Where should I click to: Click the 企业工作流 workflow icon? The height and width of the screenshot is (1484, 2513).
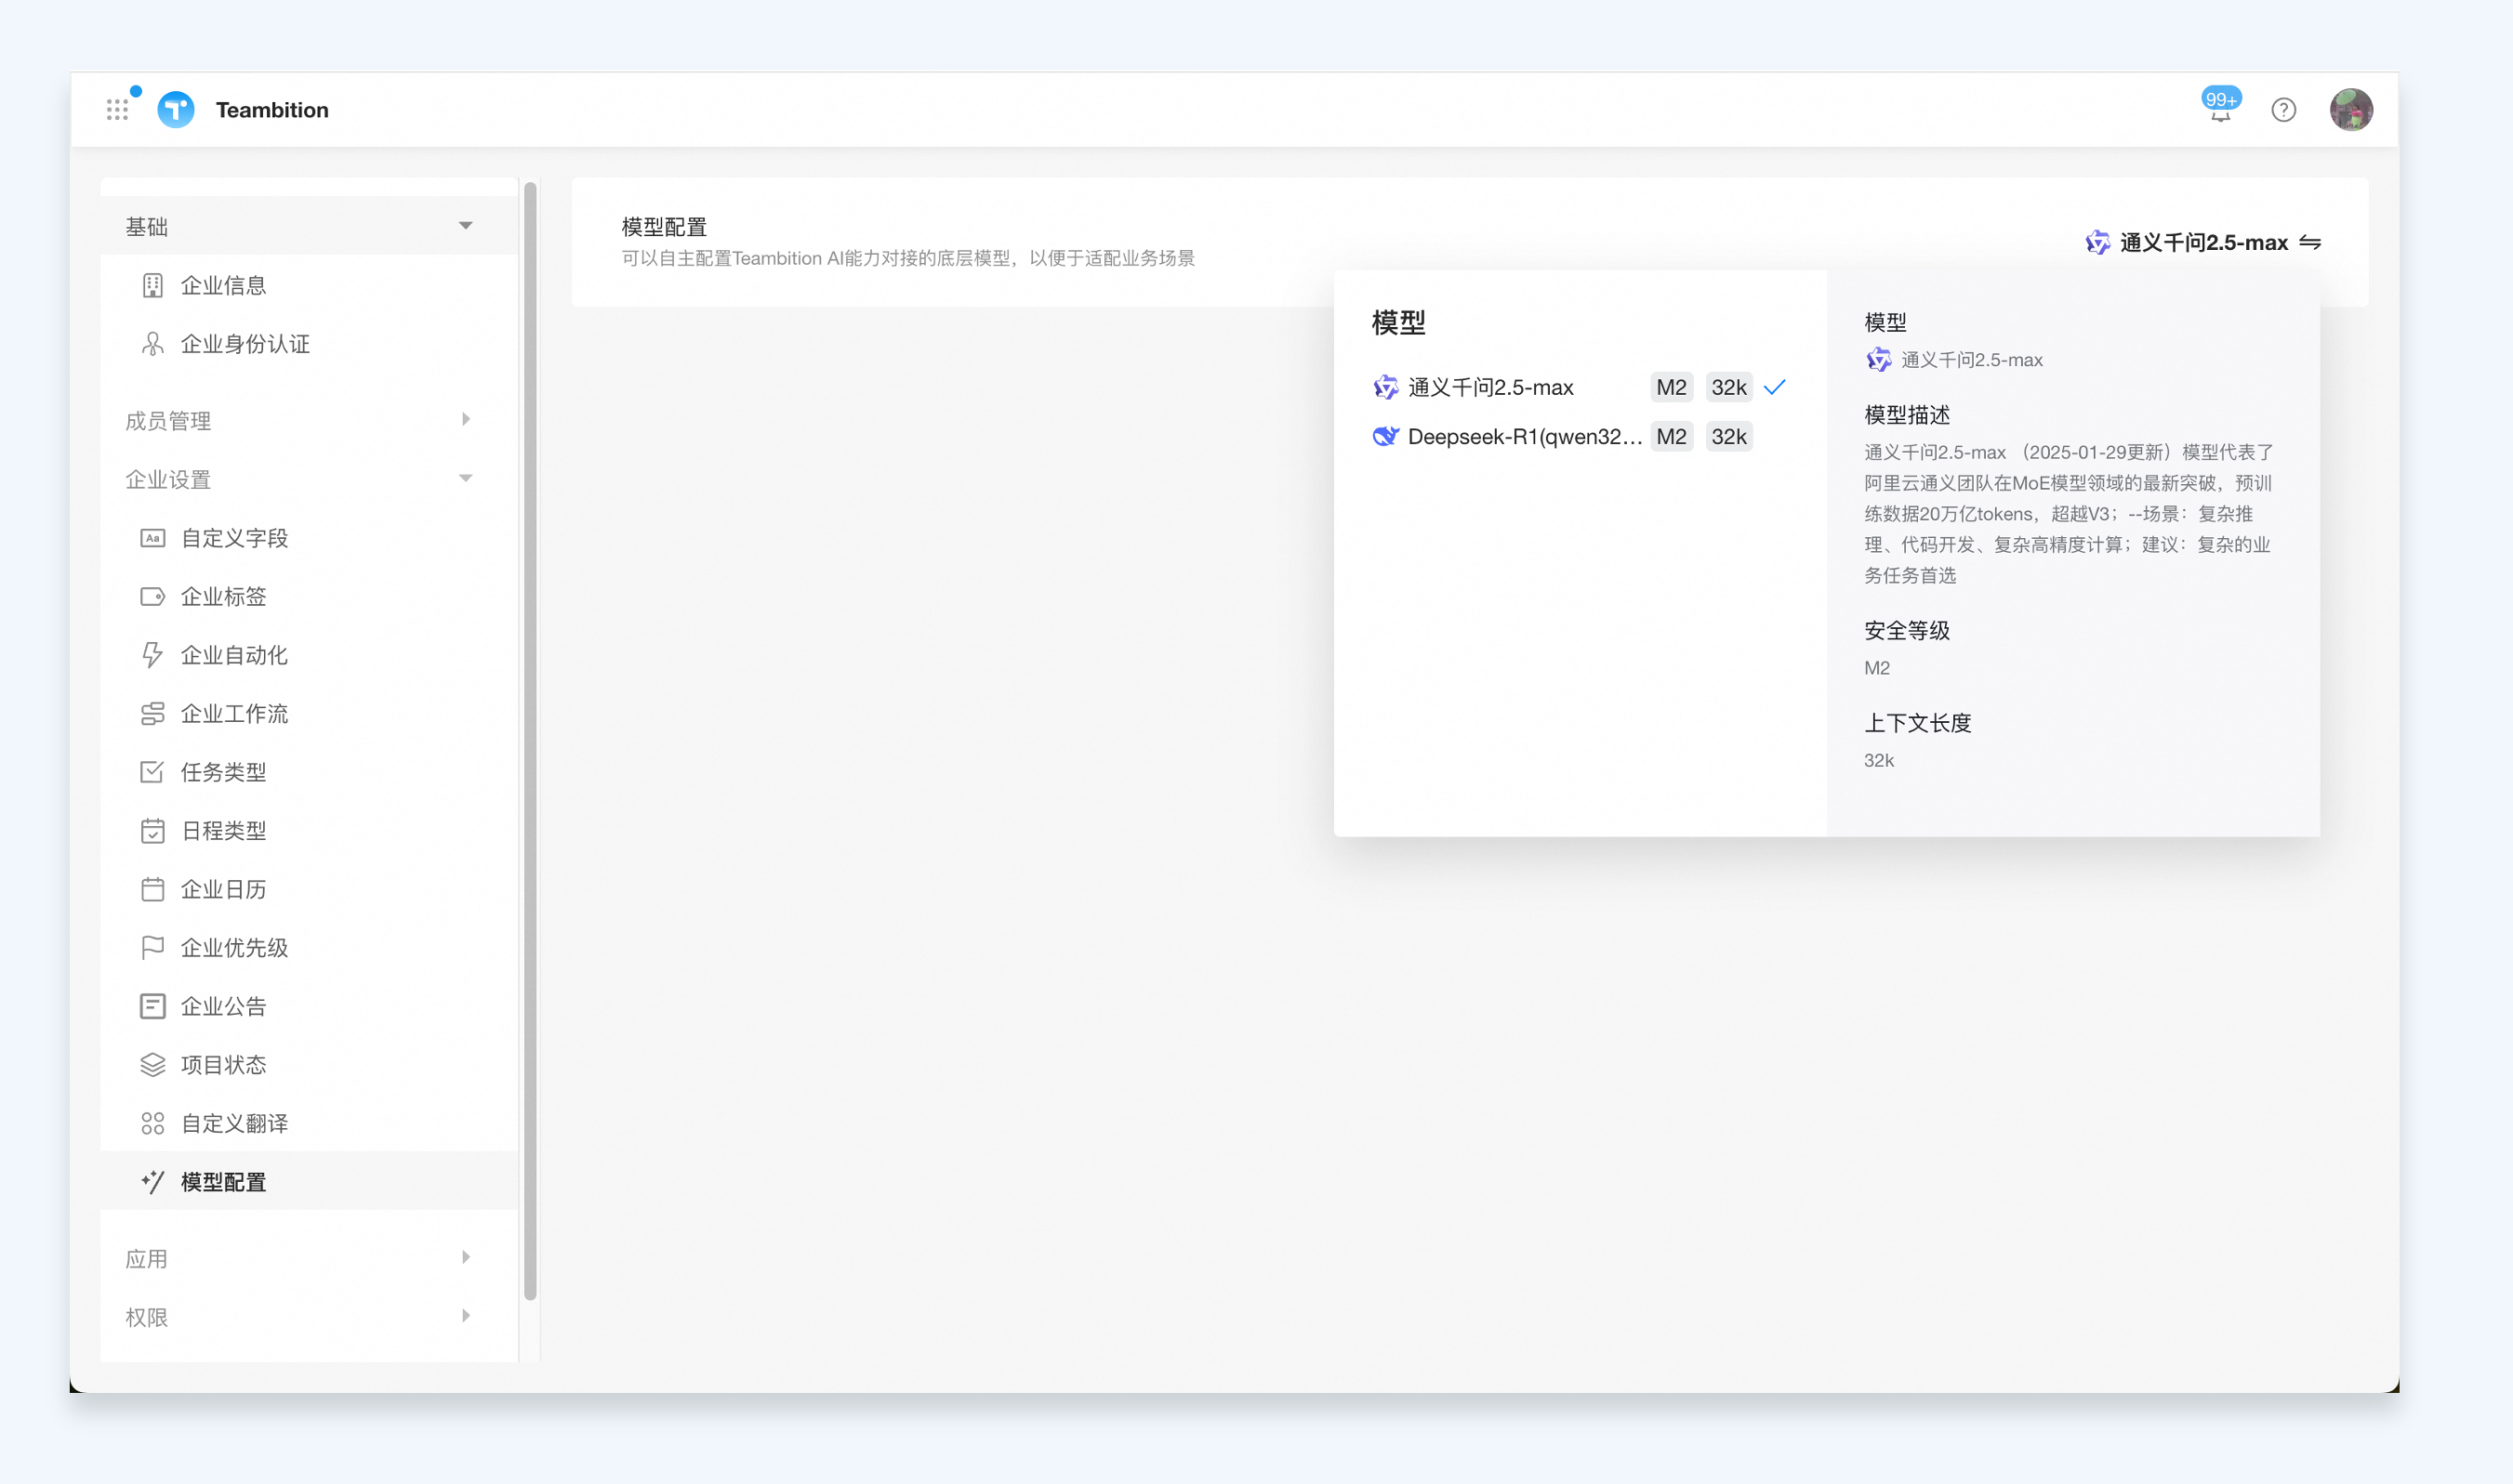pyautogui.click(x=152, y=713)
